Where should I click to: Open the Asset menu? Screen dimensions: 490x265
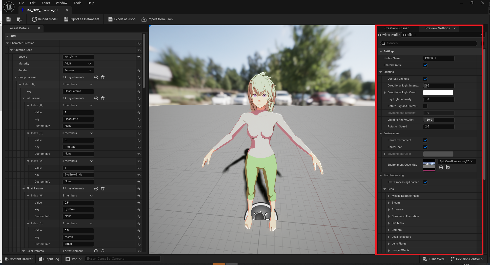click(x=46, y=3)
